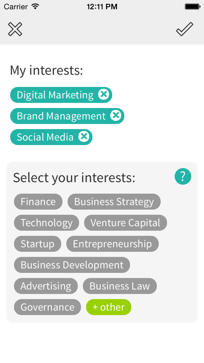204x363 pixels.
Task: Remove Digital Marketing using its x icon
Action: click(x=103, y=95)
